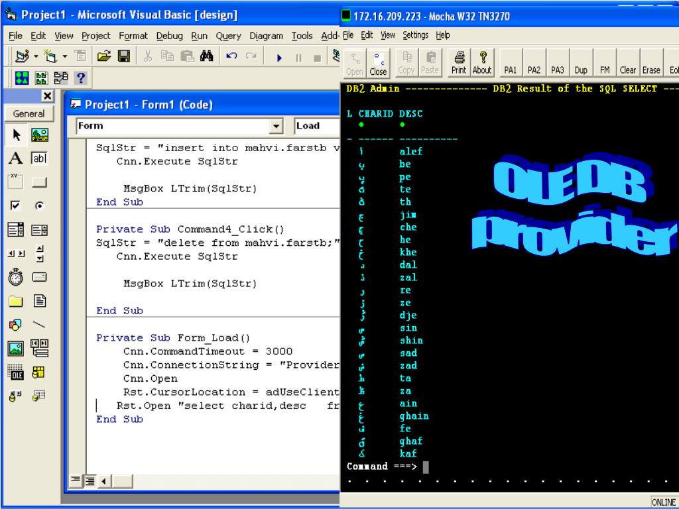Open the Debug menu

[x=169, y=36]
